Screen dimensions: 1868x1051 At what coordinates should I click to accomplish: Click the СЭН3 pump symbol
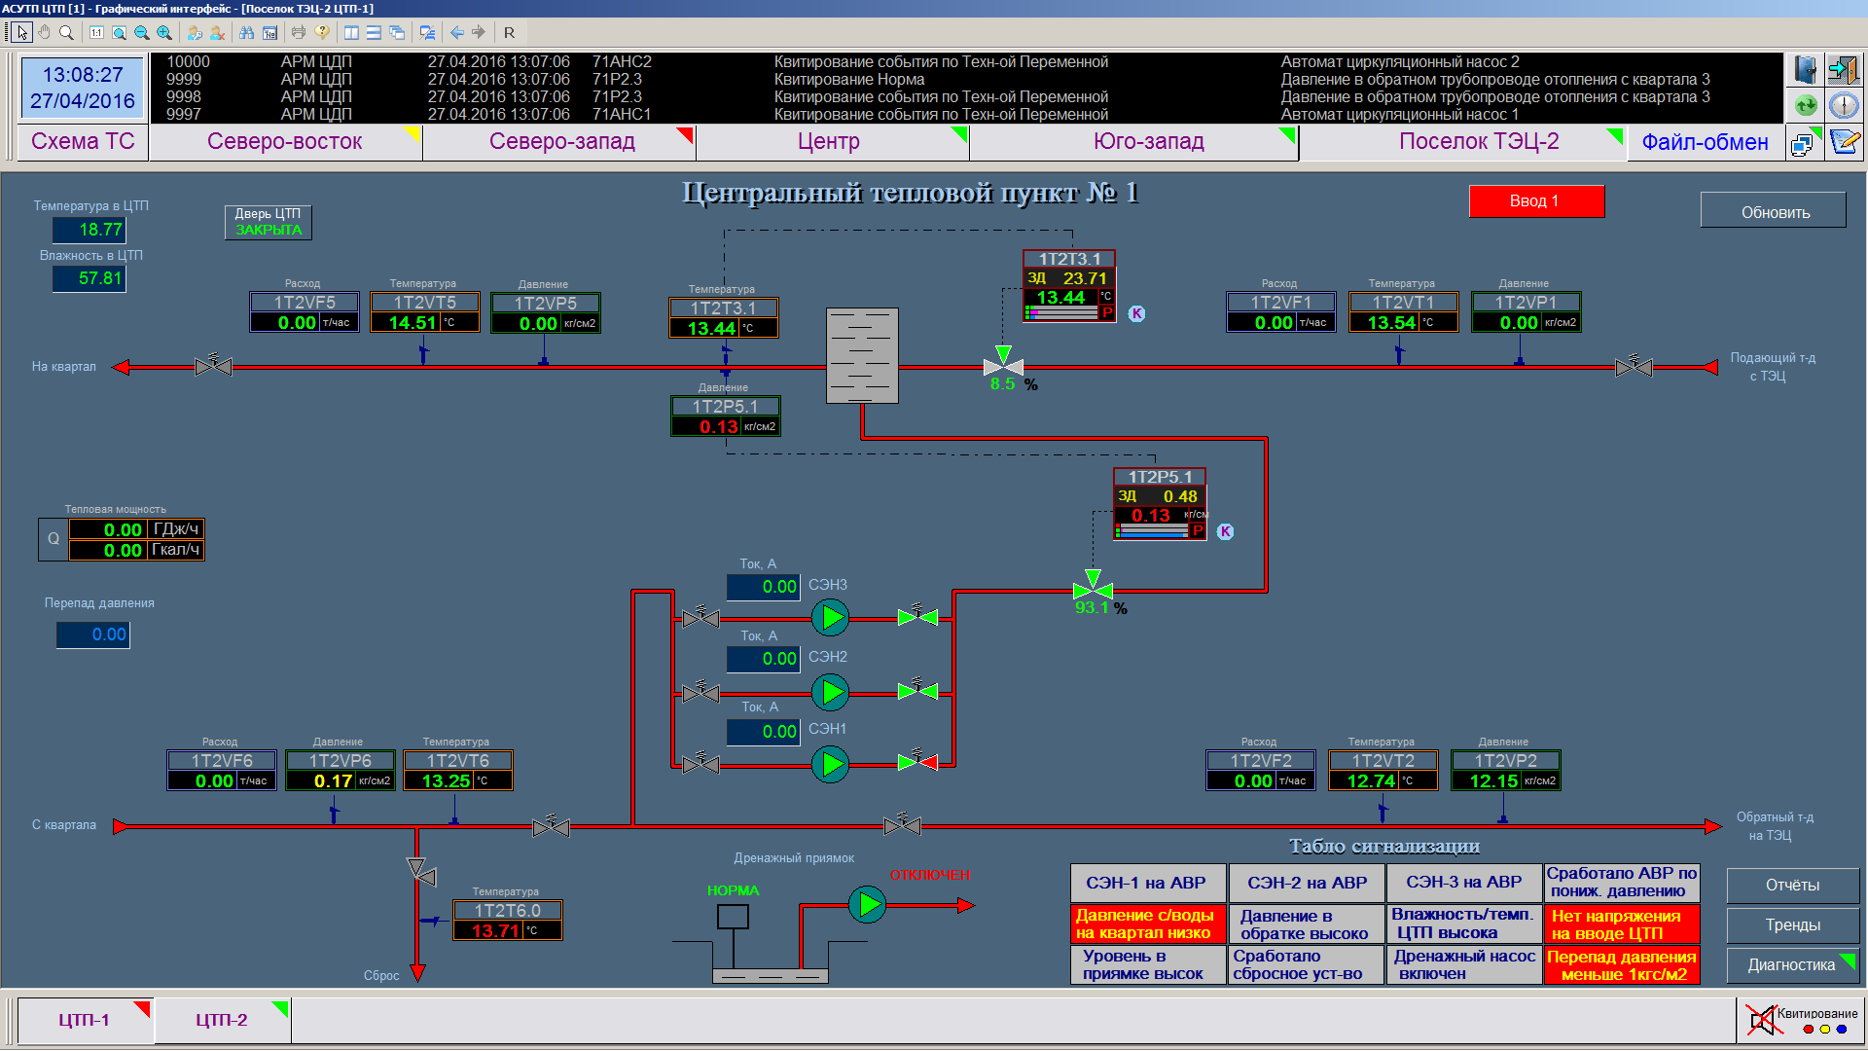[831, 617]
